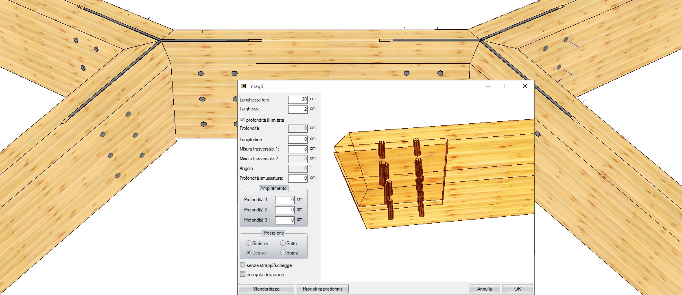Cancel the dialog with Annulla
Viewport: 682px width, 295px height.
[485, 289]
